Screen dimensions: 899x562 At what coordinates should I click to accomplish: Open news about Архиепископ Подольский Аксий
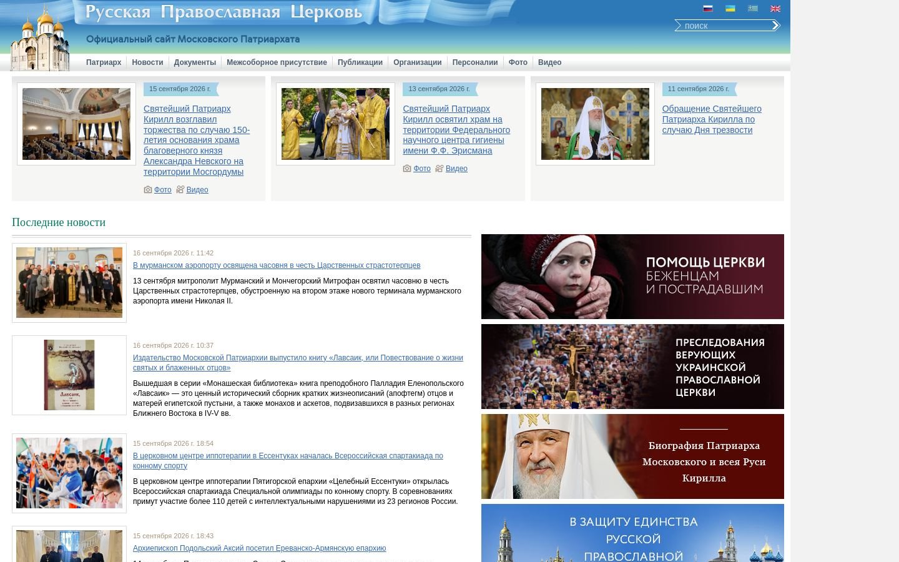click(x=260, y=548)
